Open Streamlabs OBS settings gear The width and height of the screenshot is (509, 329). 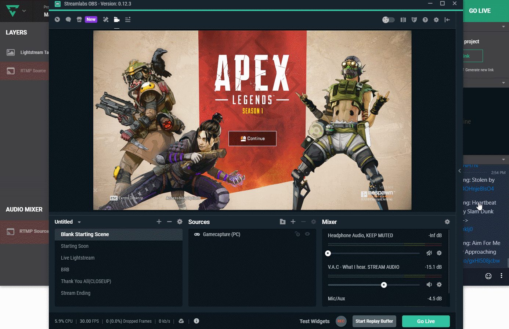point(436,20)
